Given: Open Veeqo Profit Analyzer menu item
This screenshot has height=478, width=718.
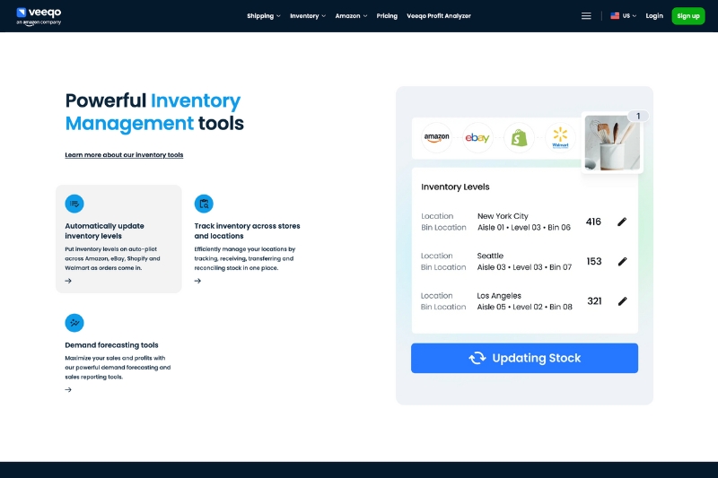Looking at the screenshot, I should [x=439, y=16].
